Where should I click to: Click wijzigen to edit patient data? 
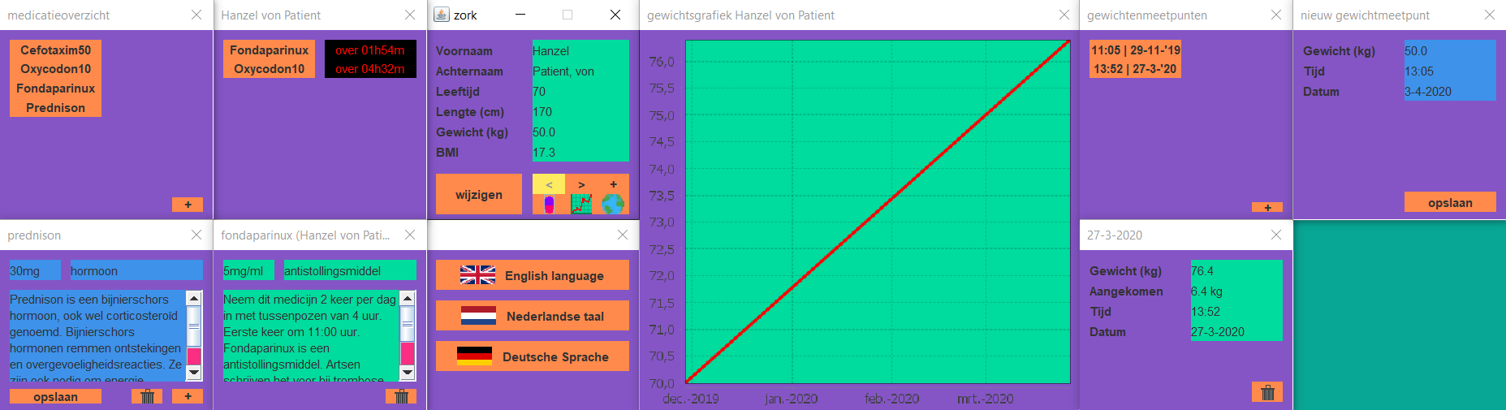479,195
